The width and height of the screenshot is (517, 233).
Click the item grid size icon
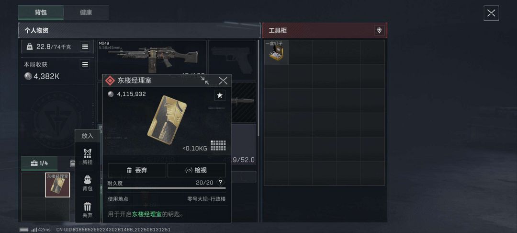pyautogui.click(x=218, y=146)
